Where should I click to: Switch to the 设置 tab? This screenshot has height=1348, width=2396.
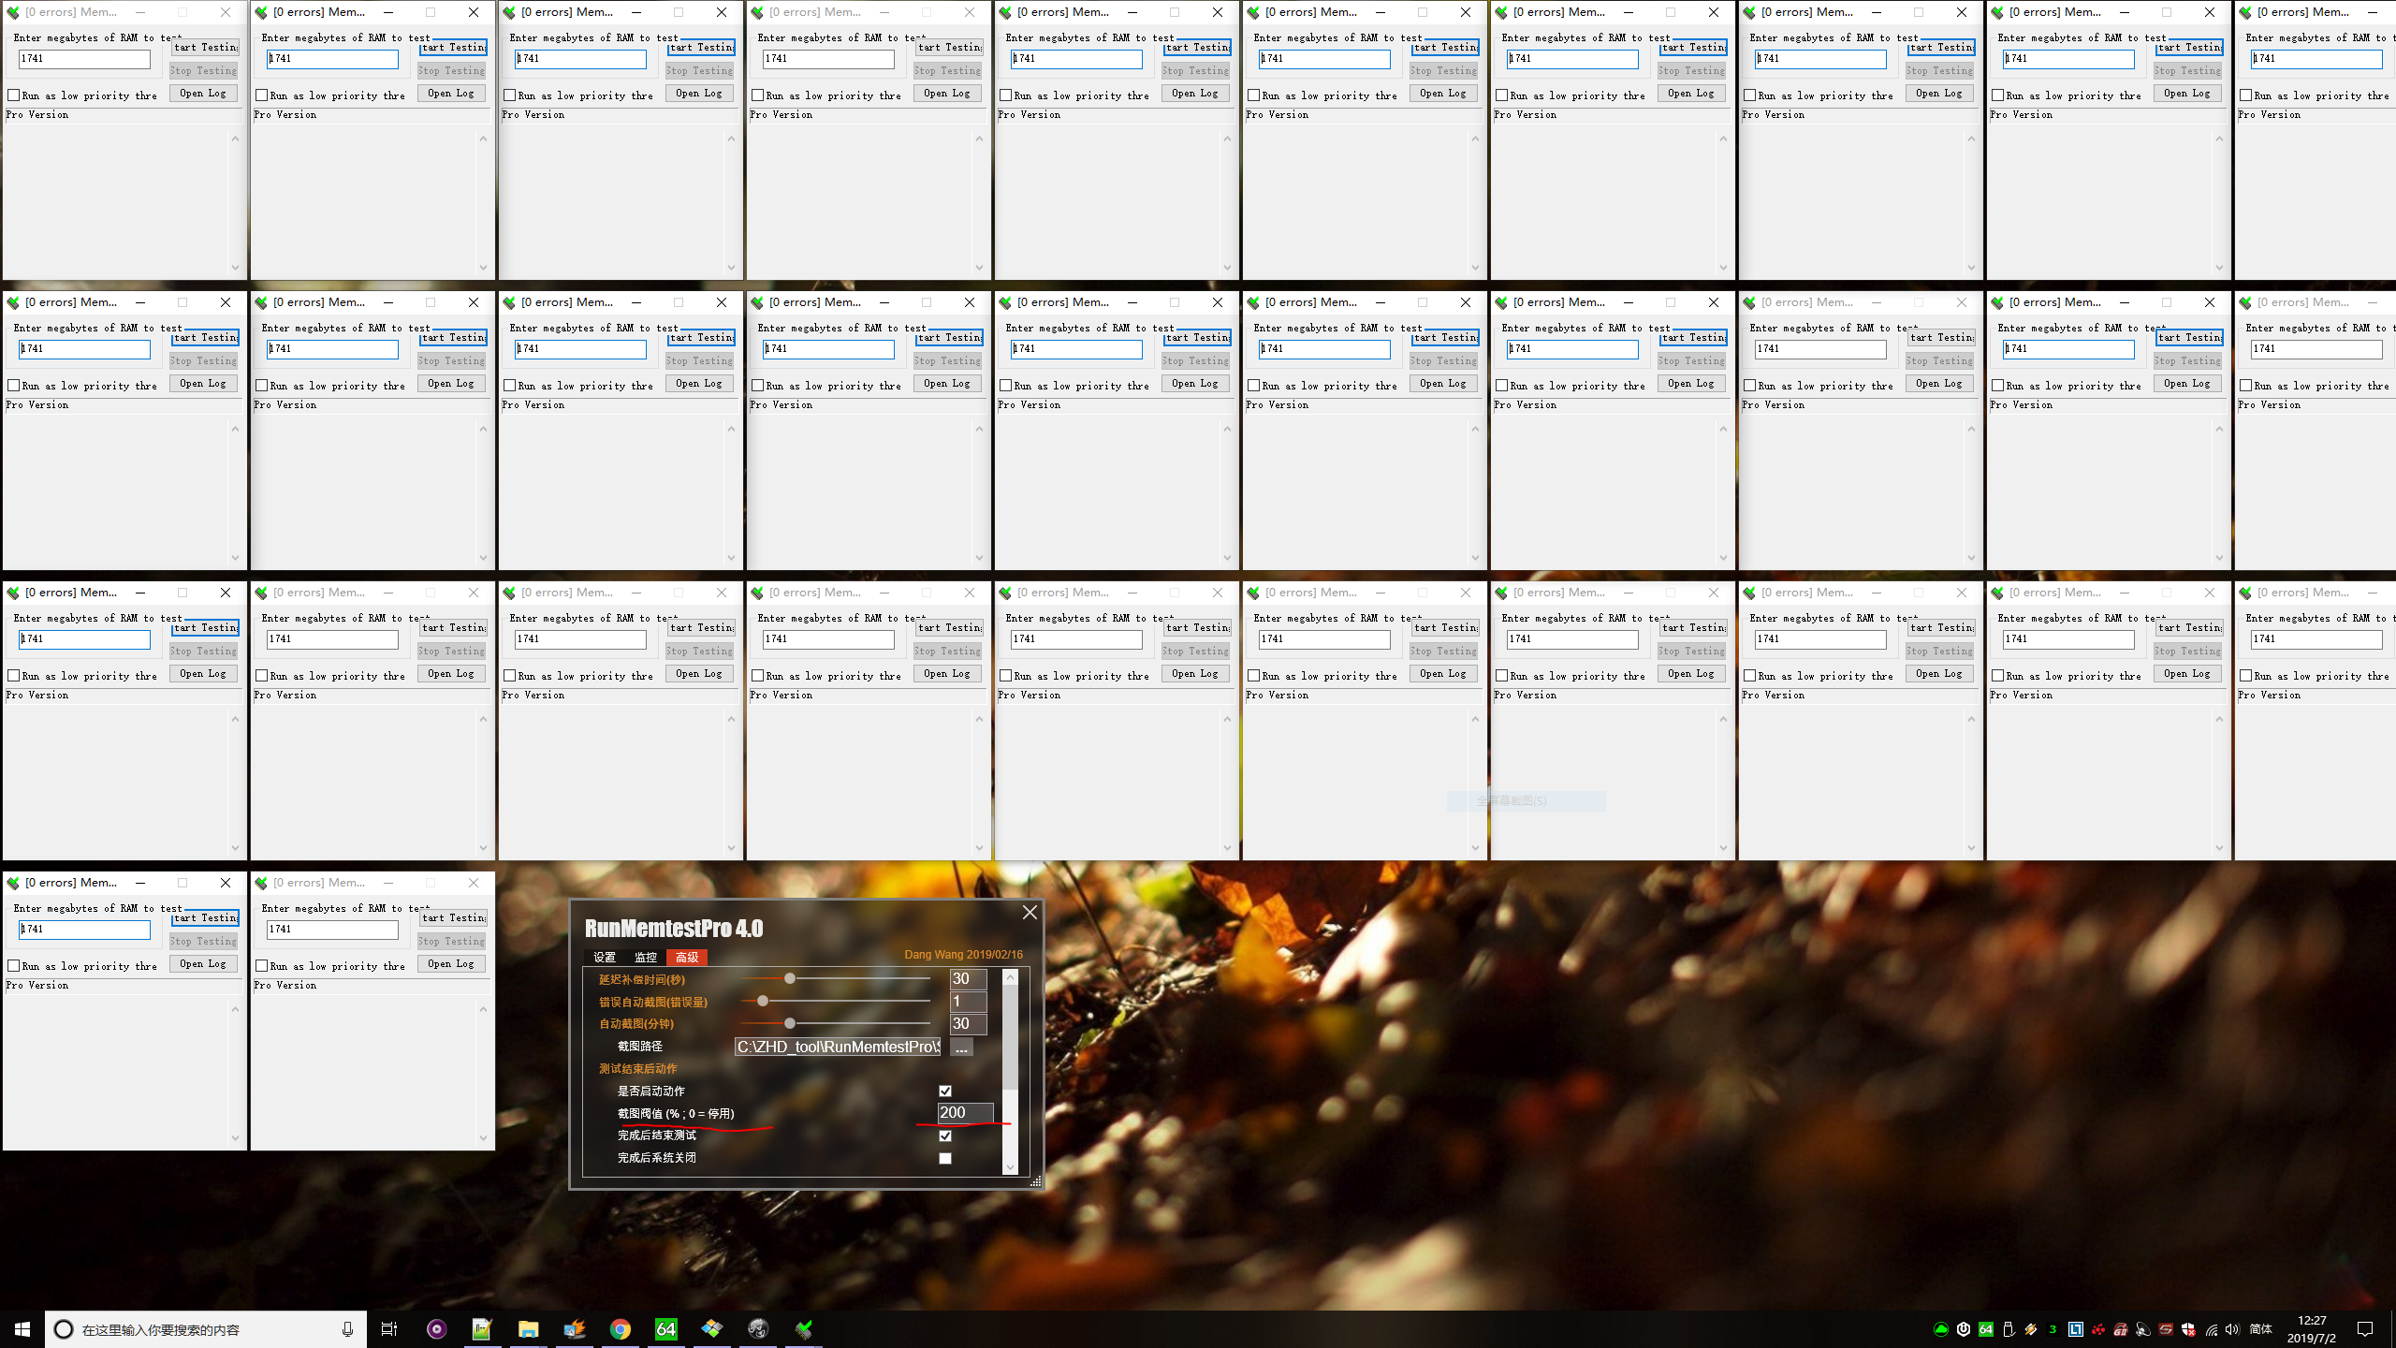pos(605,957)
